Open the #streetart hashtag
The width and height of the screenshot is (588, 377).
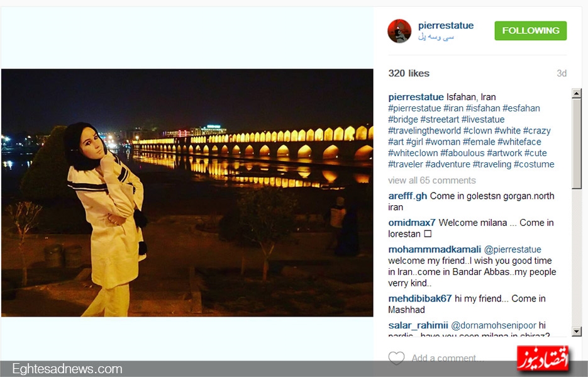pyautogui.click(x=440, y=120)
